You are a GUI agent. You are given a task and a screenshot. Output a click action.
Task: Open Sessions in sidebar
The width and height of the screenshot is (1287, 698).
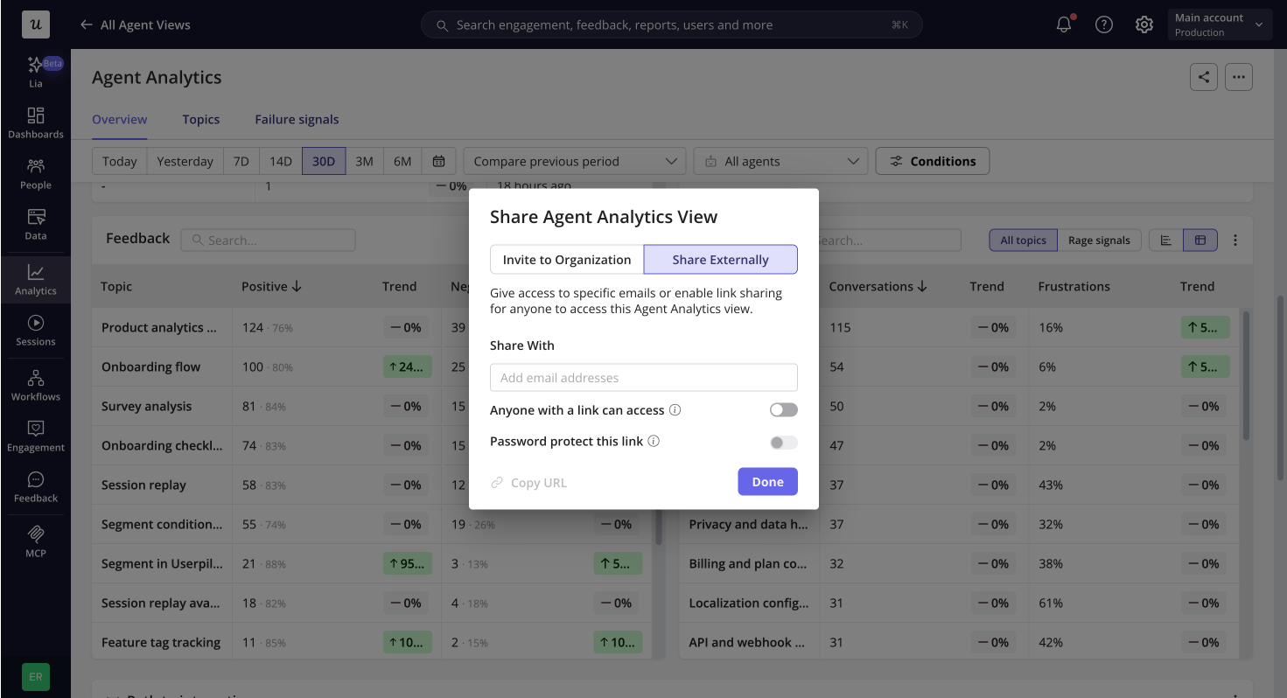pyautogui.click(x=36, y=331)
